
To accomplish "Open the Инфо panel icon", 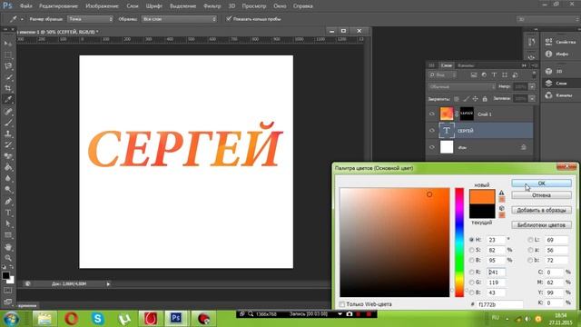I will pos(548,54).
